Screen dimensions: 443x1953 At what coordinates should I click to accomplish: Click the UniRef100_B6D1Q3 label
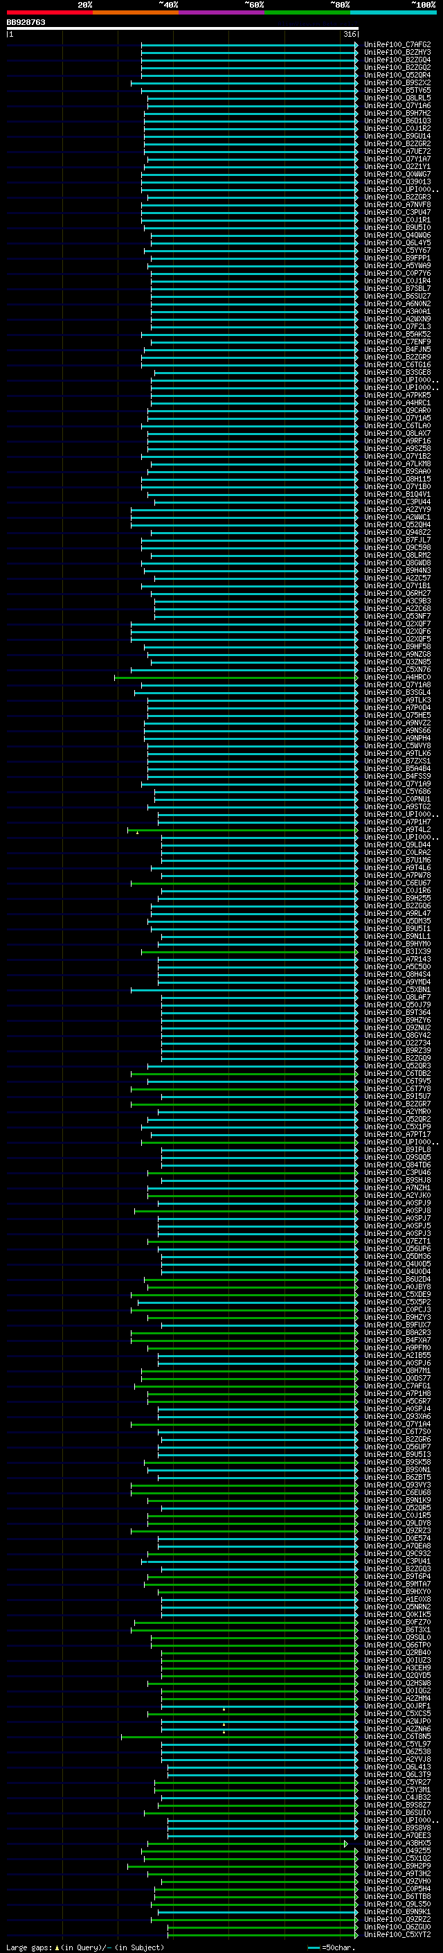point(397,121)
